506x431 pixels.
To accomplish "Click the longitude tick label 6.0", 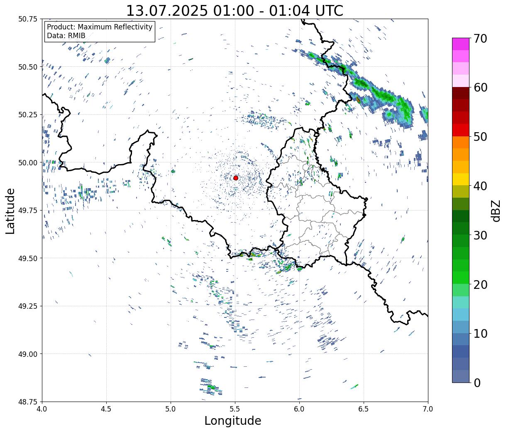I will tap(299, 409).
